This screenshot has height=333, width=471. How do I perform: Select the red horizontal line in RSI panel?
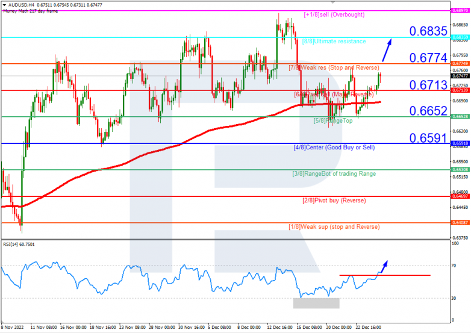[x=385, y=275]
